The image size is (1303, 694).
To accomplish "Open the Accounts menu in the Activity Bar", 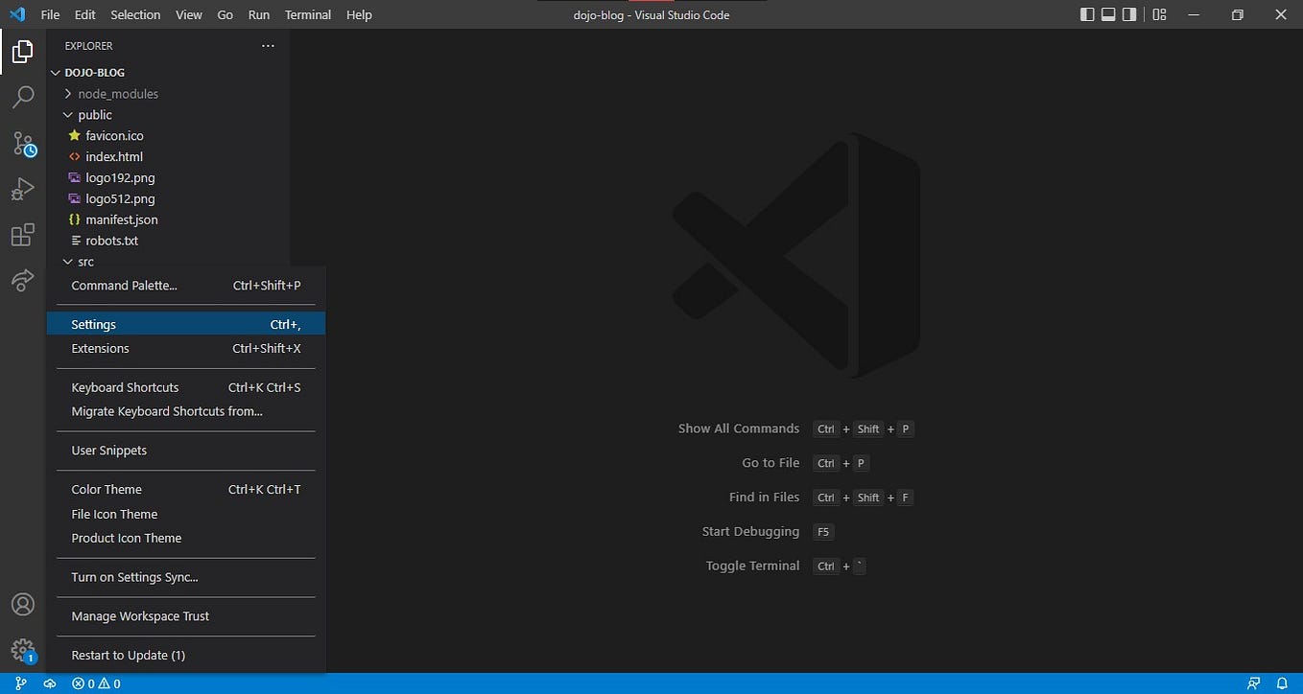I will (22, 604).
